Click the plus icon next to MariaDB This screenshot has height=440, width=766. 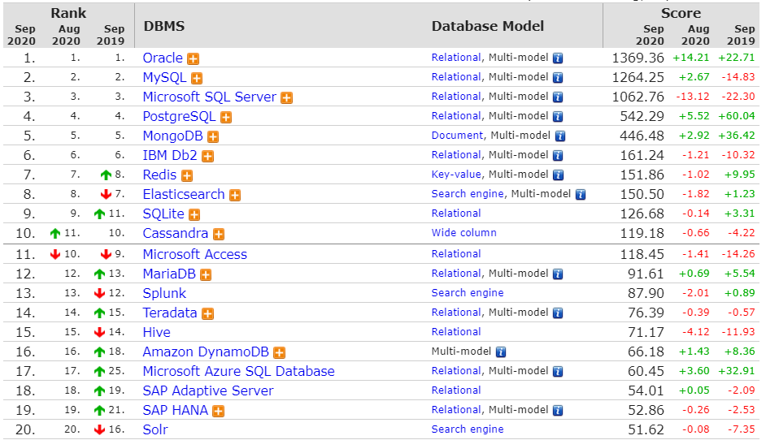(x=207, y=275)
